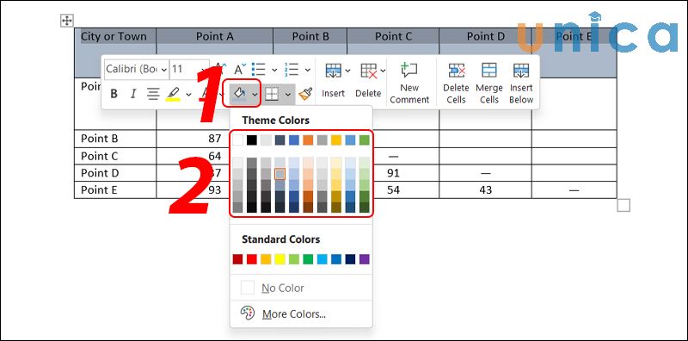Open the Borders dropdown arrow
688x341 pixels.
point(288,94)
